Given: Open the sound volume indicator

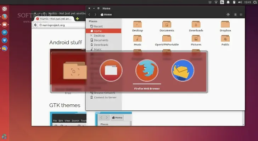Looking at the screenshot, I should 240,2.
